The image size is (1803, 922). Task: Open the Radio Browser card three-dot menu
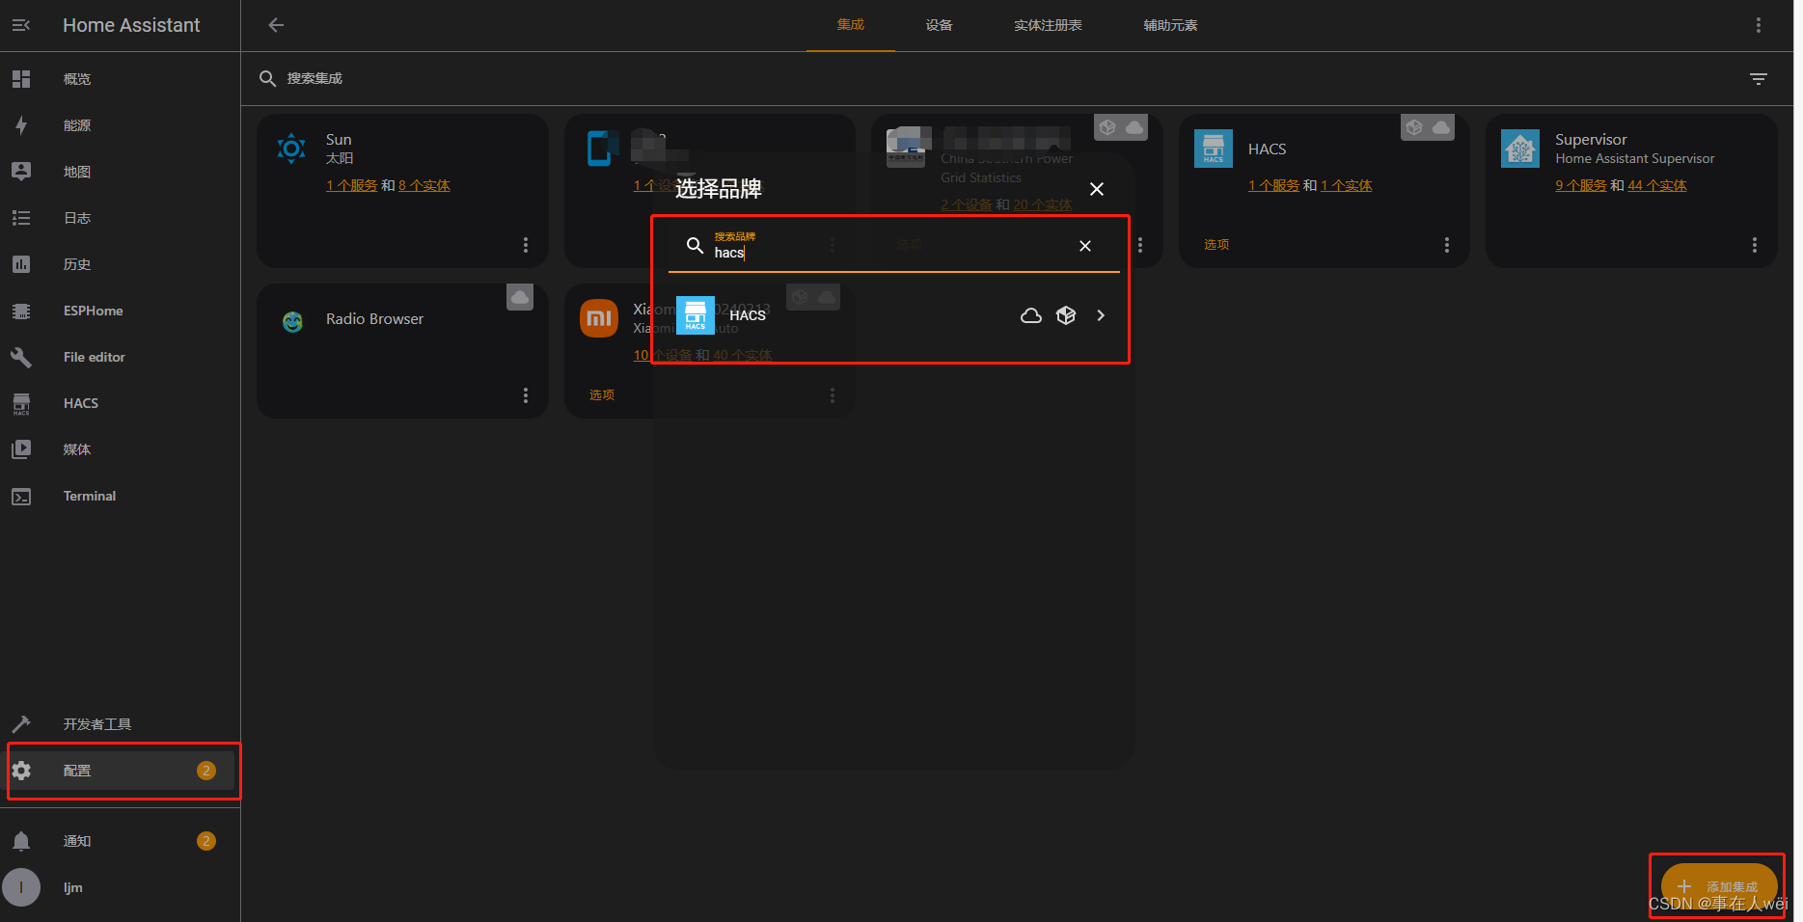click(526, 395)
